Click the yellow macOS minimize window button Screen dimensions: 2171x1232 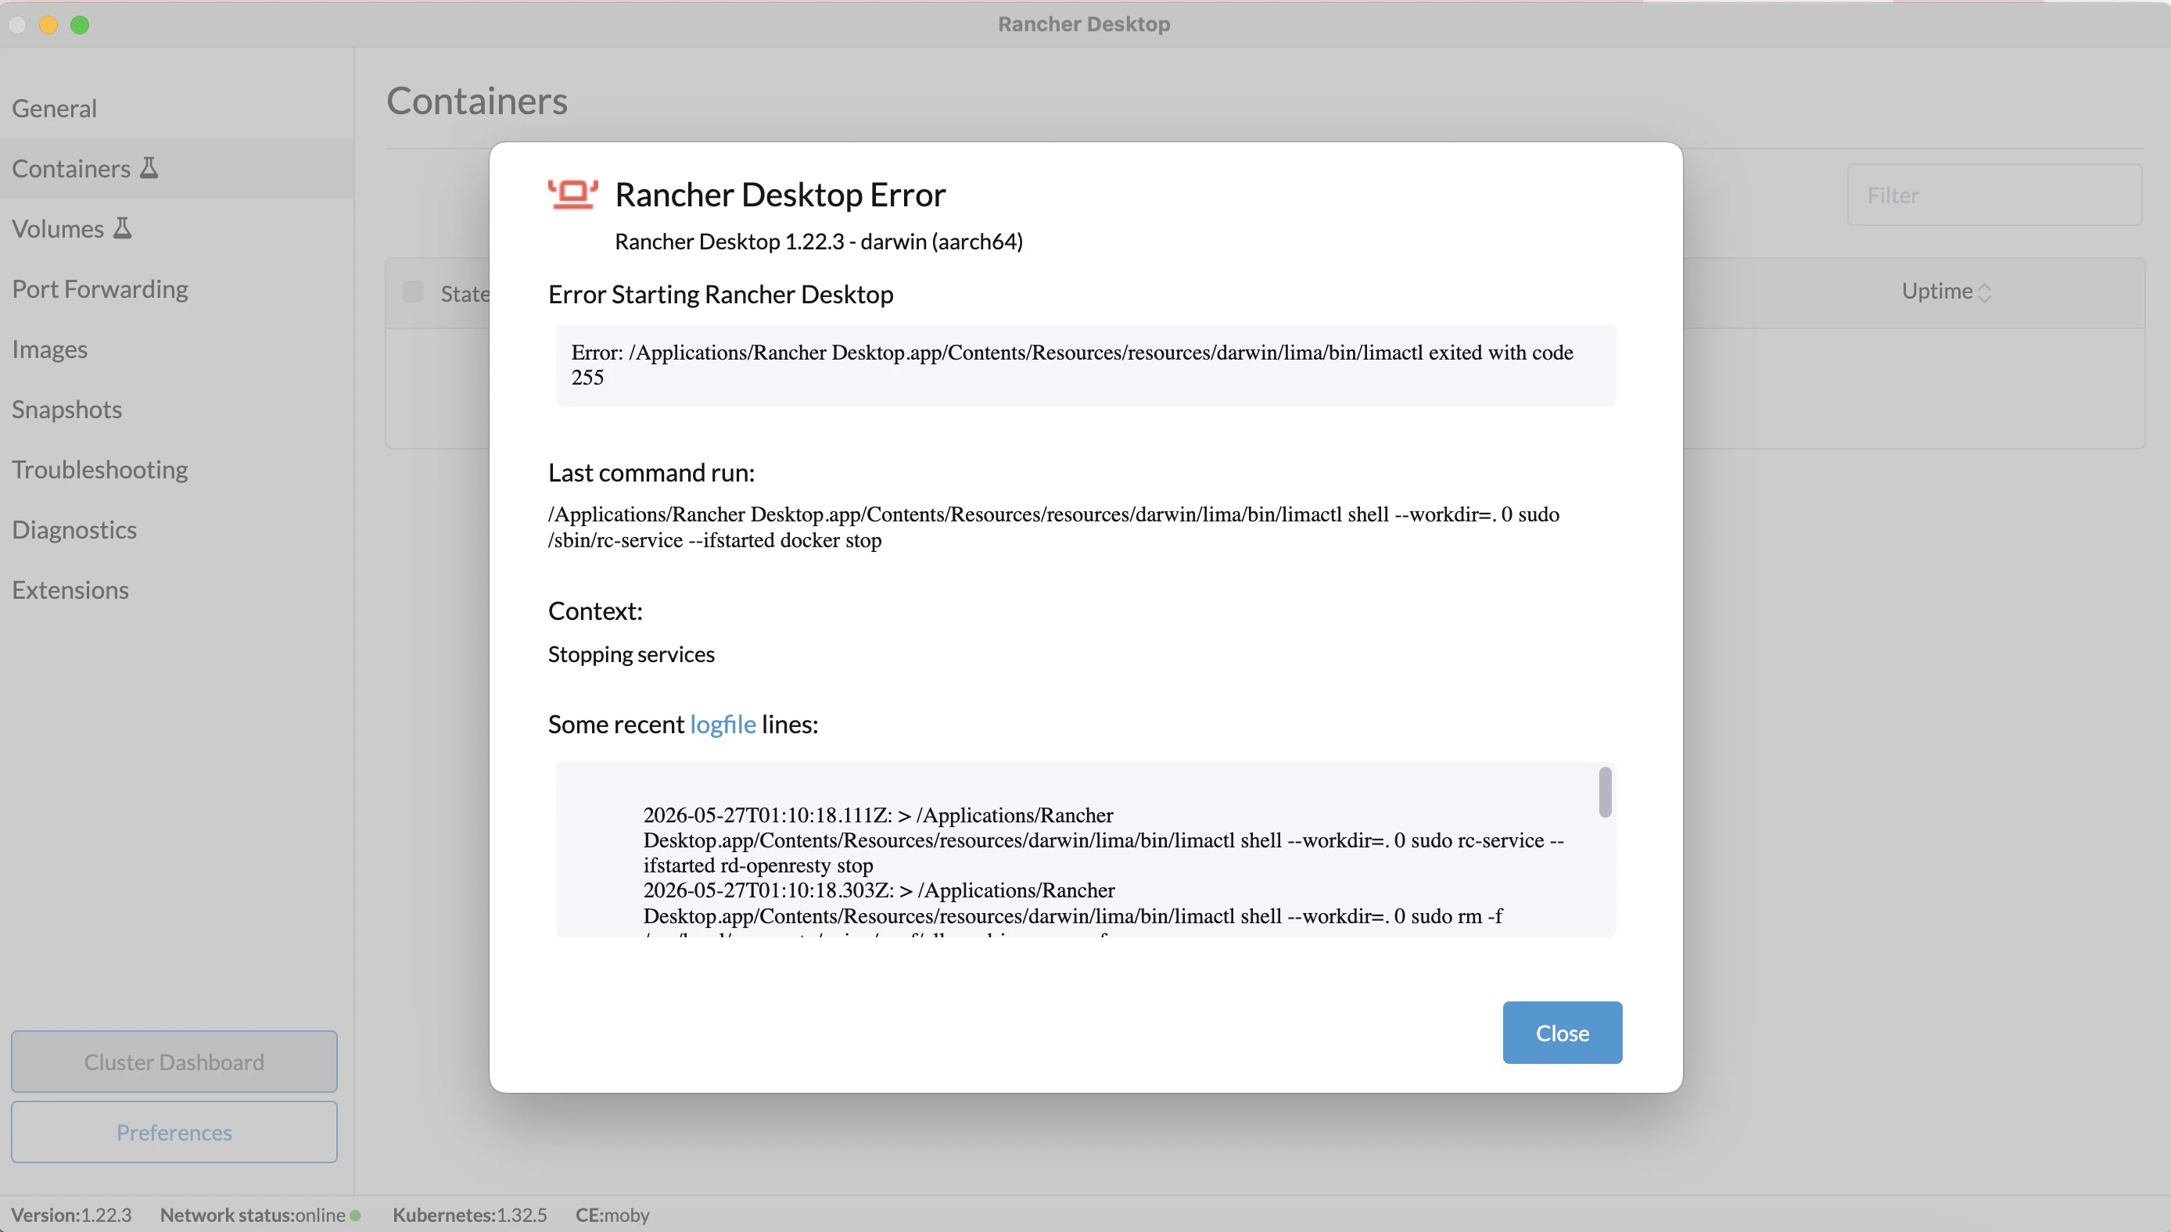pyautogui.click(x=48, y=24)
